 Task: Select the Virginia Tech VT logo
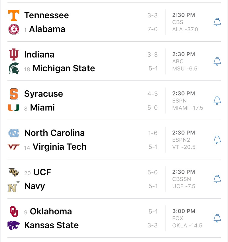point(14,147)
